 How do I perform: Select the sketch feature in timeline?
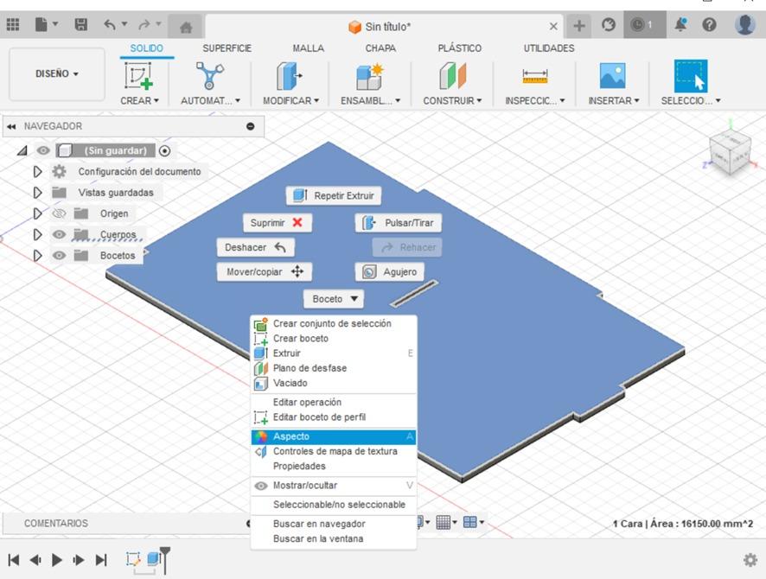(x=133, y=558)
